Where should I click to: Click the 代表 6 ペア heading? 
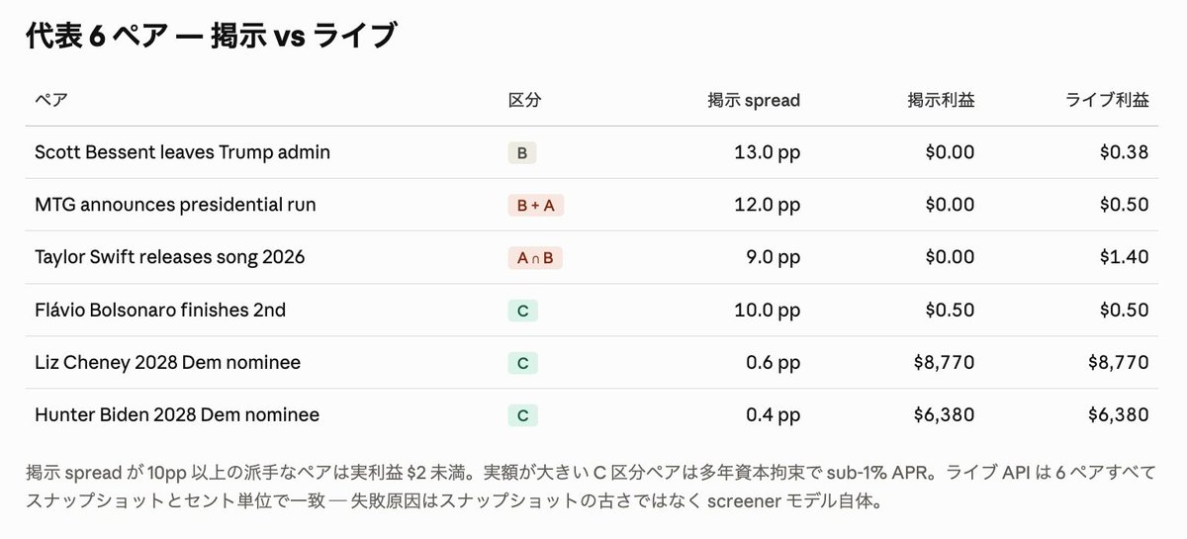211,37
